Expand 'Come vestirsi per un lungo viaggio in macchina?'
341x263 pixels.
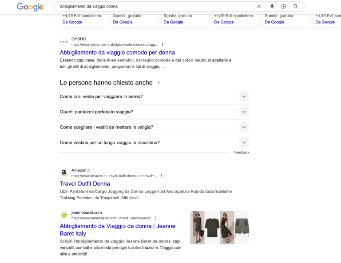pos(244,143)
